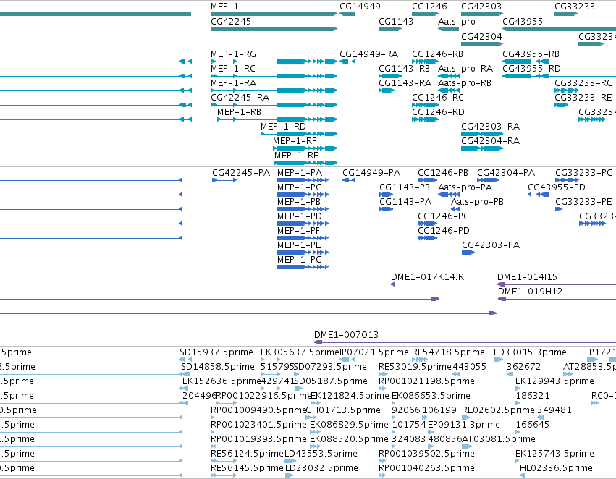Open the CG43955 gene label
616x479 pixels.
[523, 22]
